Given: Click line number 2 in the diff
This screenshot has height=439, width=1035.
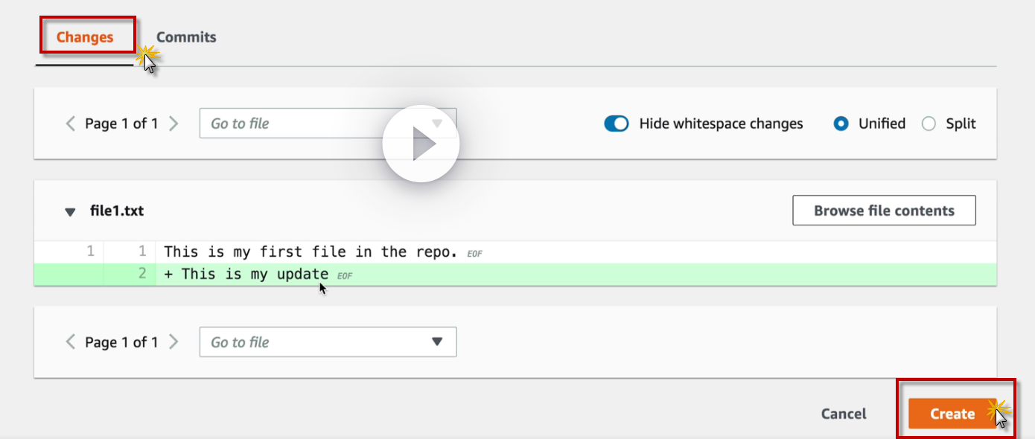Looking at the screenshot, I should pyautogui.click(x=141, y=274).
